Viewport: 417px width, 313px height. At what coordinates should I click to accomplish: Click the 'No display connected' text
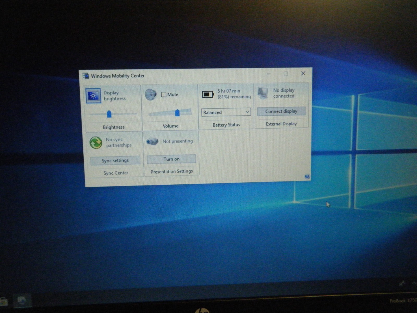[284, 93]
